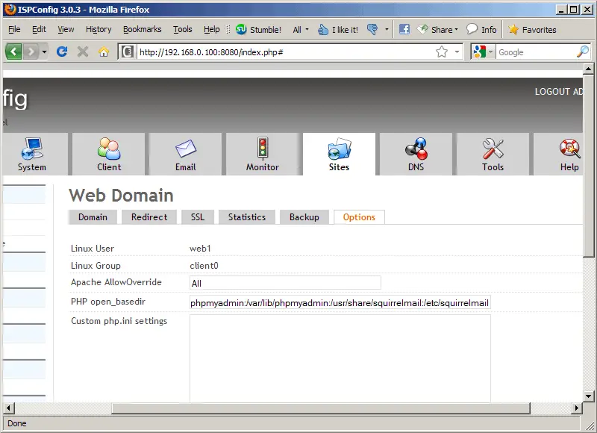This screenshot has height=433, width=597.
Task: Reload the page with the refresh icon
Action: point(62,52)
